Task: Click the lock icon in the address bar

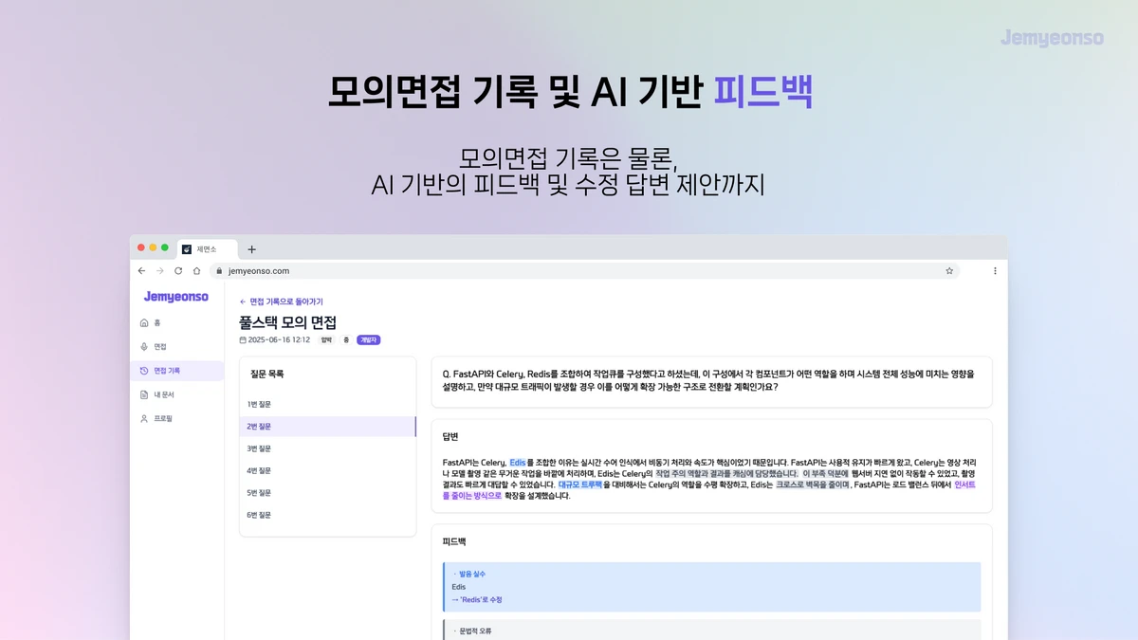Action: 220,270
